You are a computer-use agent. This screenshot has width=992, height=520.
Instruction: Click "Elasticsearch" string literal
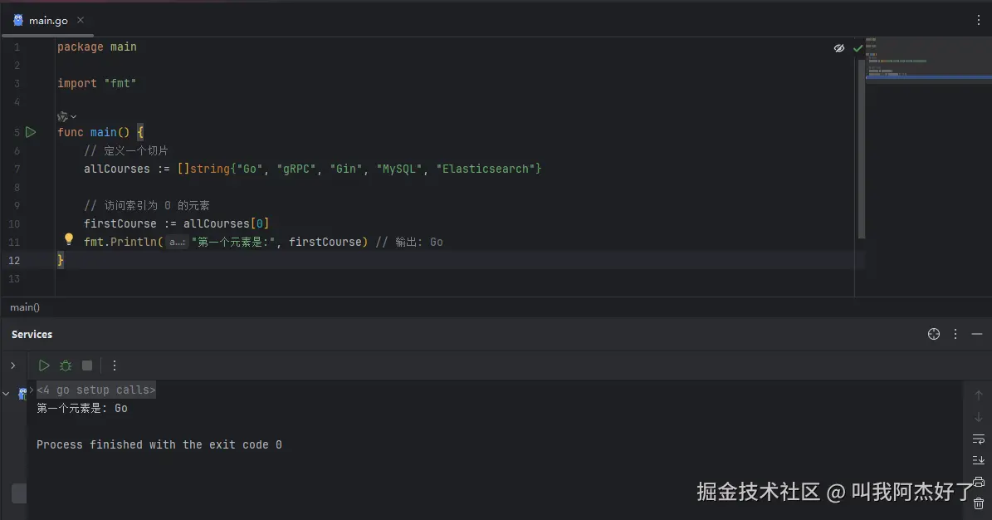pyautogui.click(x=486, y=169)
